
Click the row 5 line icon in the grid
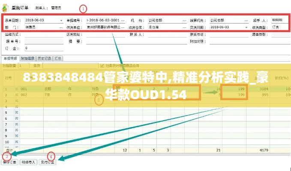tap(17, 112)
